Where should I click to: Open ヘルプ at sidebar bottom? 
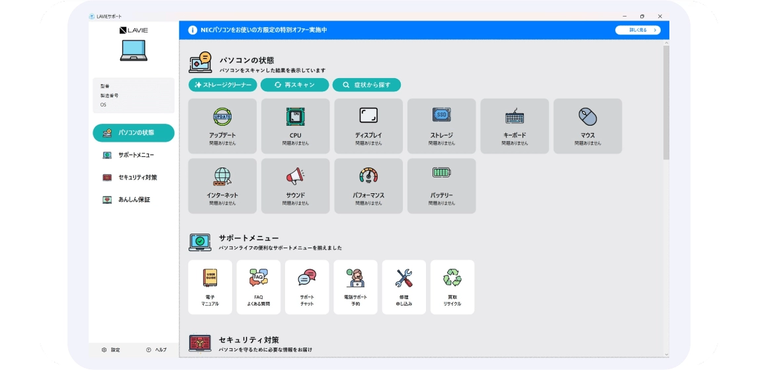click(156, 349)
